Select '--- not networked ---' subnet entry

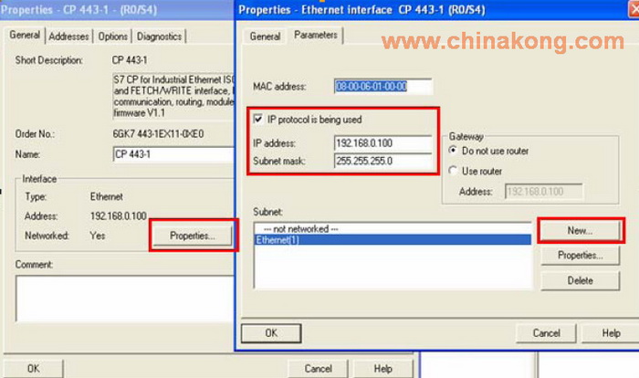click(x=393, y=229)
